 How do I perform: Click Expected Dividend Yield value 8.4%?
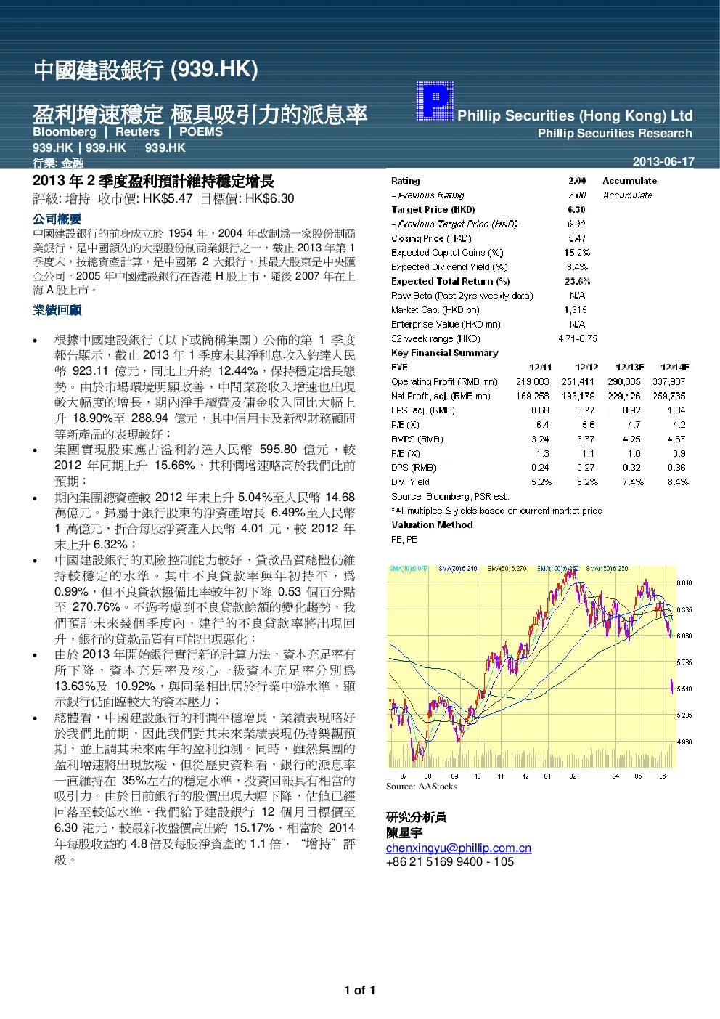click(x=577, y=267)
